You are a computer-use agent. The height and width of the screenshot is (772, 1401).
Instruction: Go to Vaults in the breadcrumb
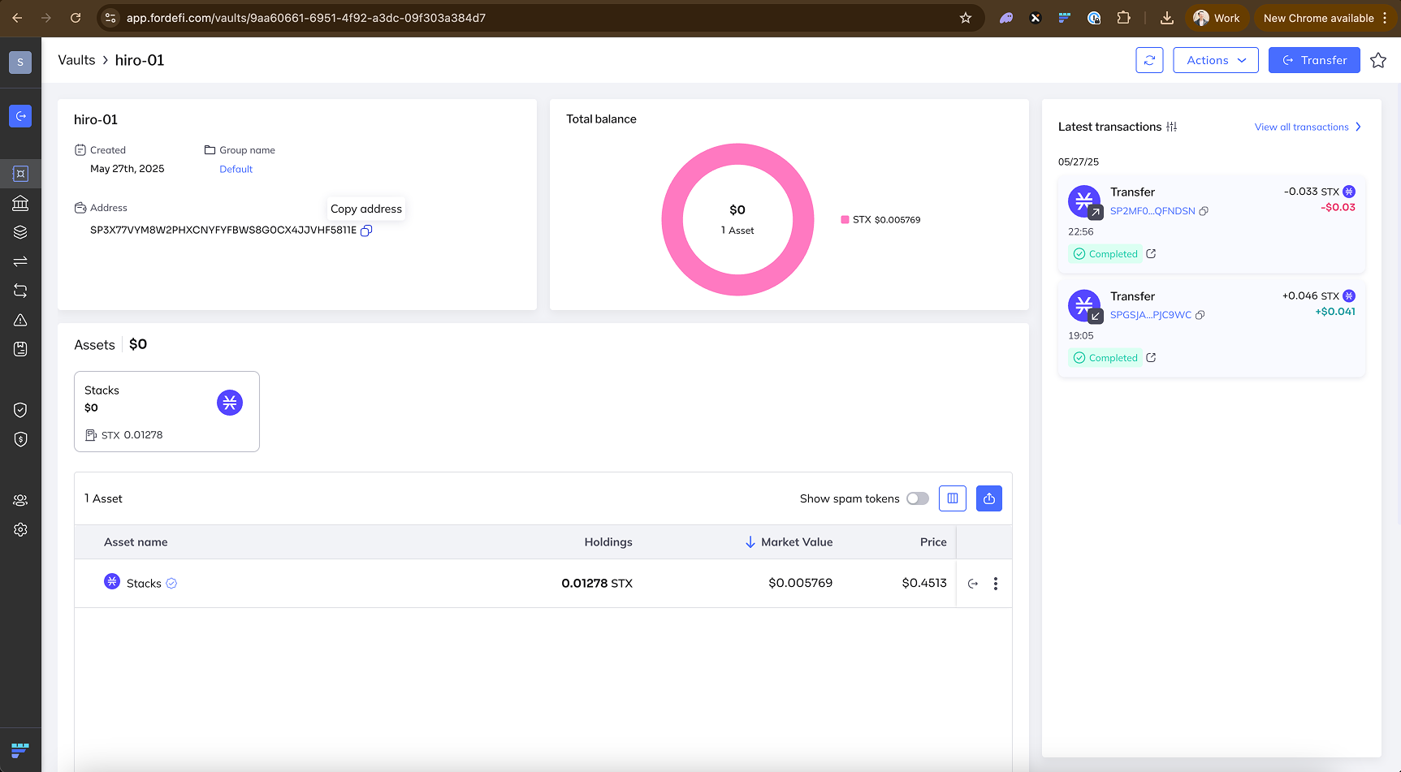pyautogui.click(x=76, y=60)
